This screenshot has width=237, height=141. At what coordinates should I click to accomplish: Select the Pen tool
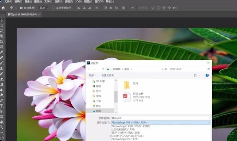[1, 100]
